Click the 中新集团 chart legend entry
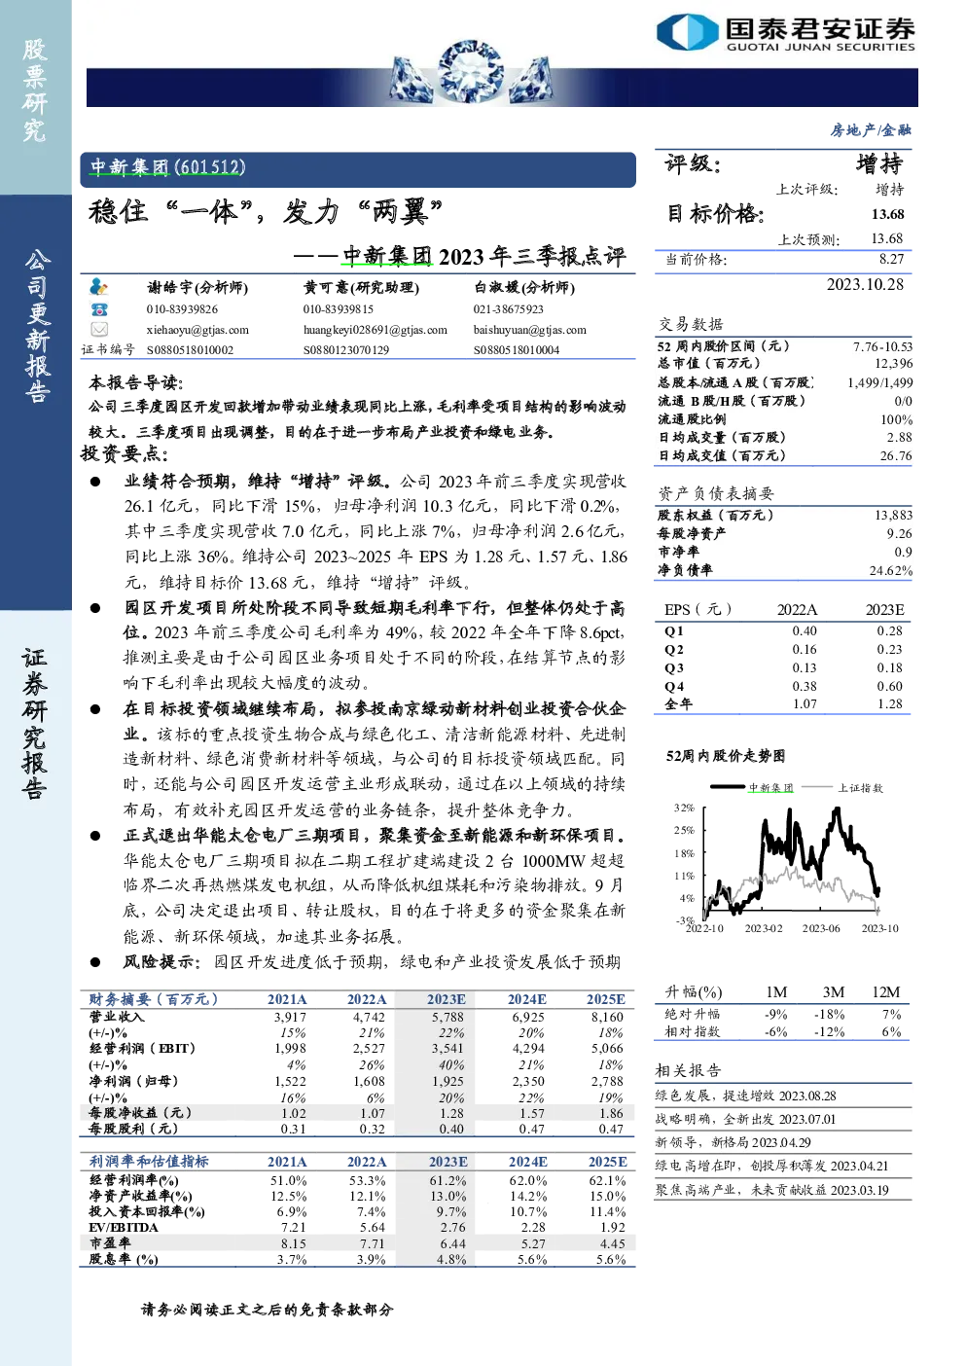 click(752, 787)
